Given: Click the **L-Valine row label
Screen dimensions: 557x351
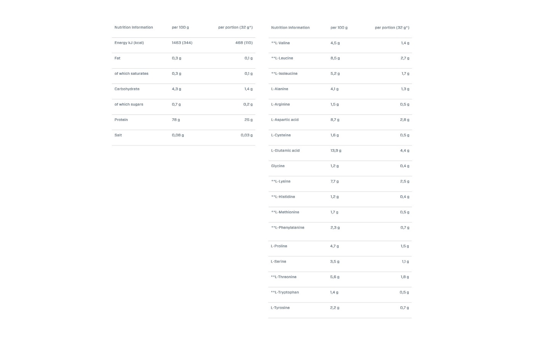Looking at the screenshot, I should (280, 43).
